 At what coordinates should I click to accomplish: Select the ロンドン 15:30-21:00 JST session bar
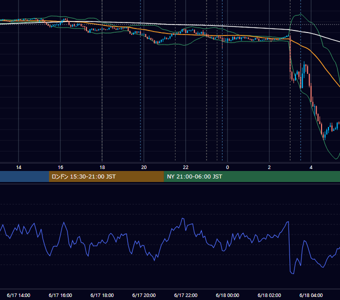point(106,176)
